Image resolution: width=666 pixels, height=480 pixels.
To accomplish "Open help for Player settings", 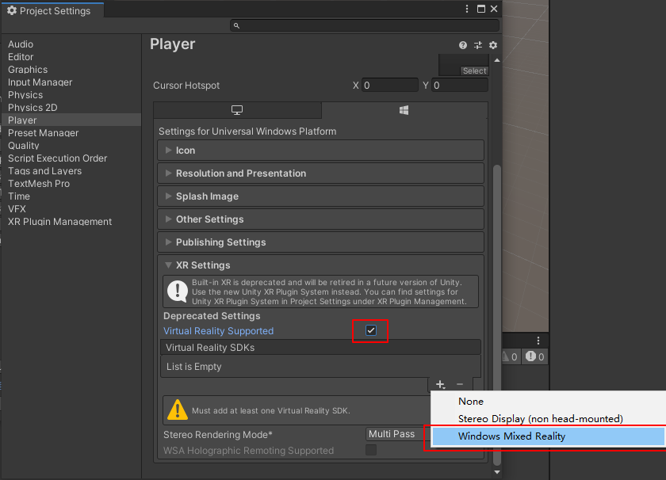I will click(x=463, y=45).
